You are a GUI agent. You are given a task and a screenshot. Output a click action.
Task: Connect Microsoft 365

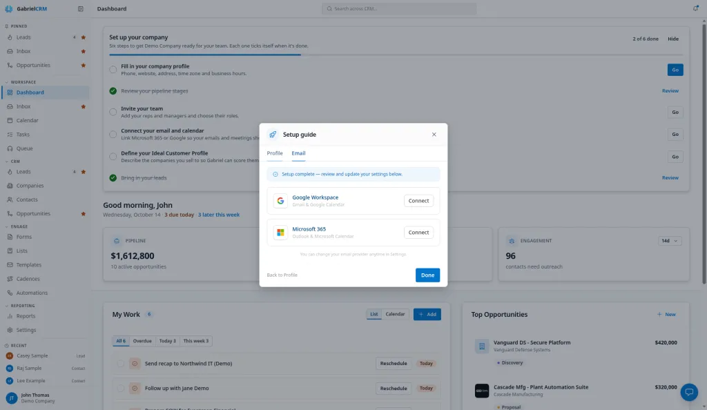[x=418, y=233]
